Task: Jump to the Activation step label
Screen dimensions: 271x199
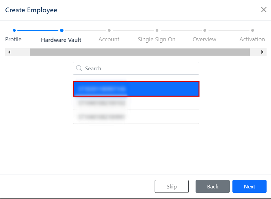Action: (x=252, y=39)
